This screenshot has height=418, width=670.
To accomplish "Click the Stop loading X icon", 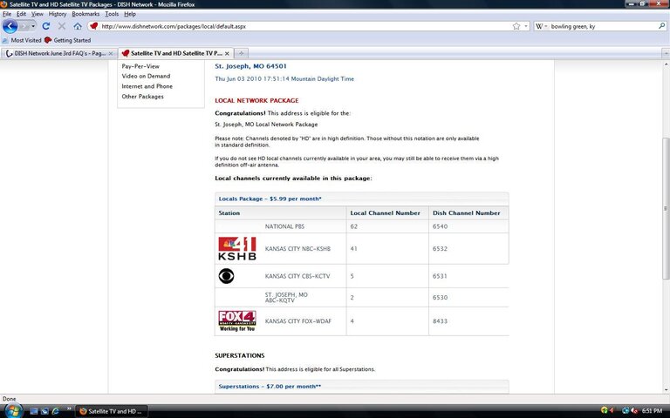I will click(62, 26).
